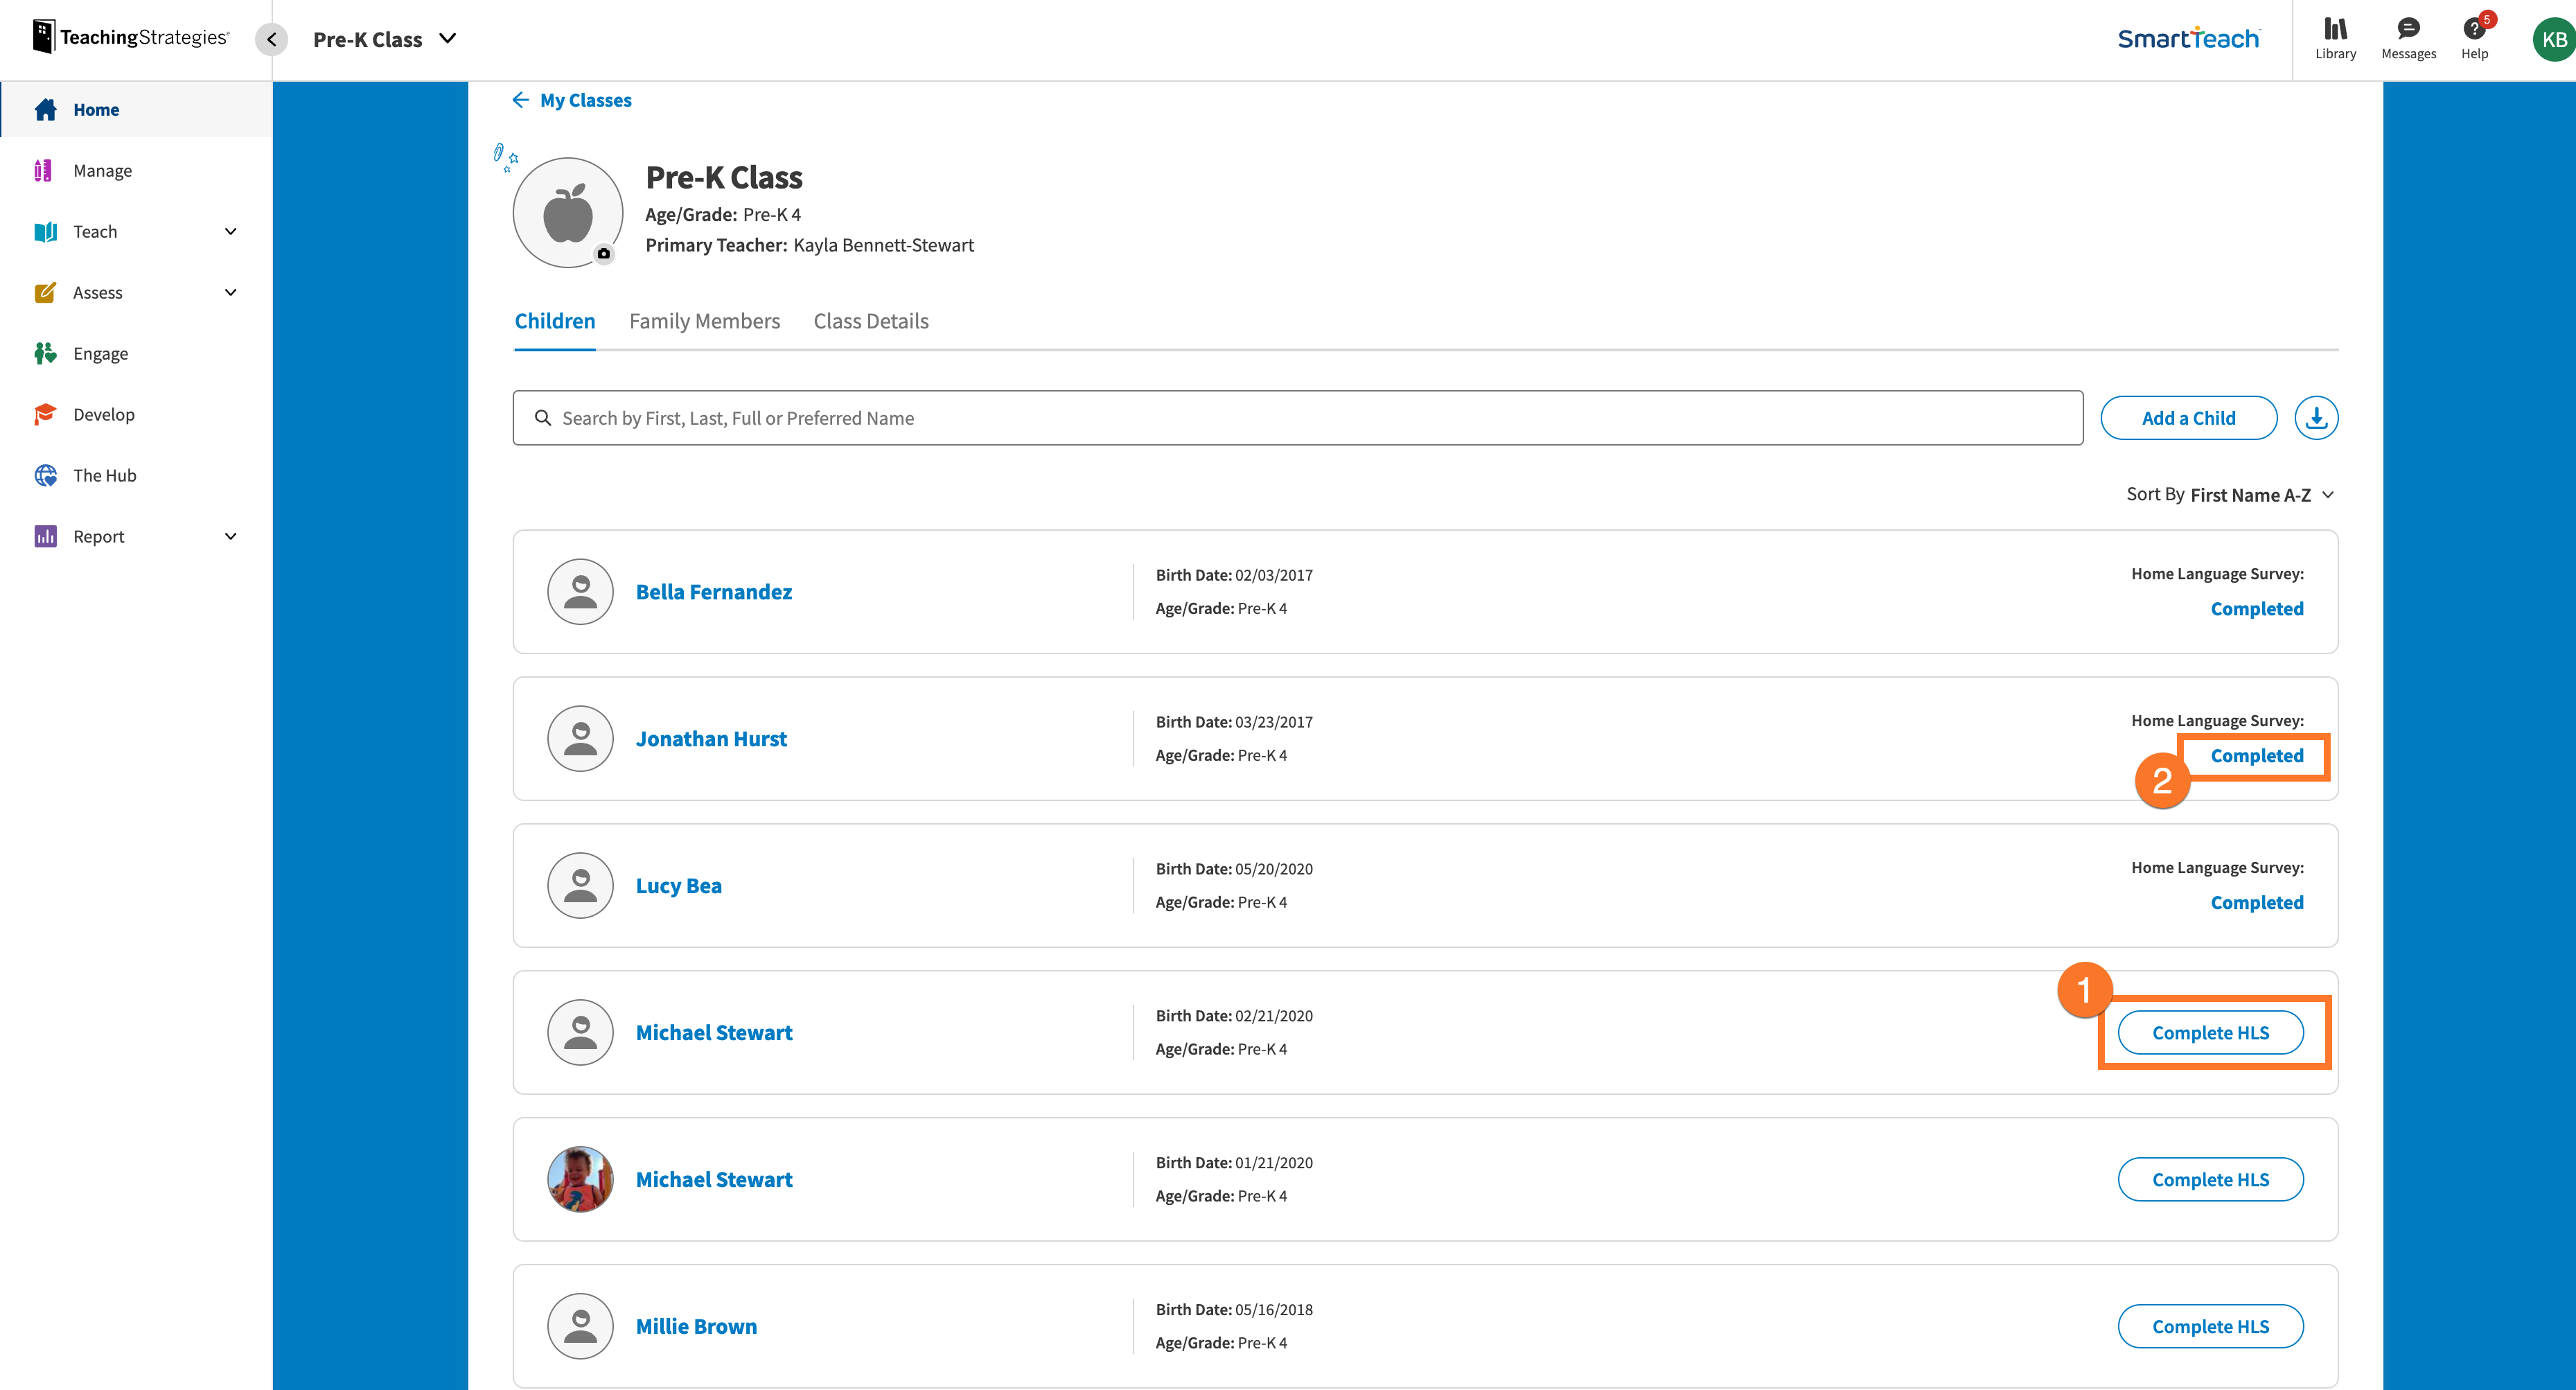Click Michael Stewart's photo thumbnail

point(580,1179)
